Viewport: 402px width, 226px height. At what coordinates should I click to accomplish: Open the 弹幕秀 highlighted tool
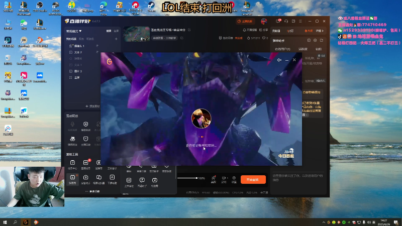[x=72, y=179]
